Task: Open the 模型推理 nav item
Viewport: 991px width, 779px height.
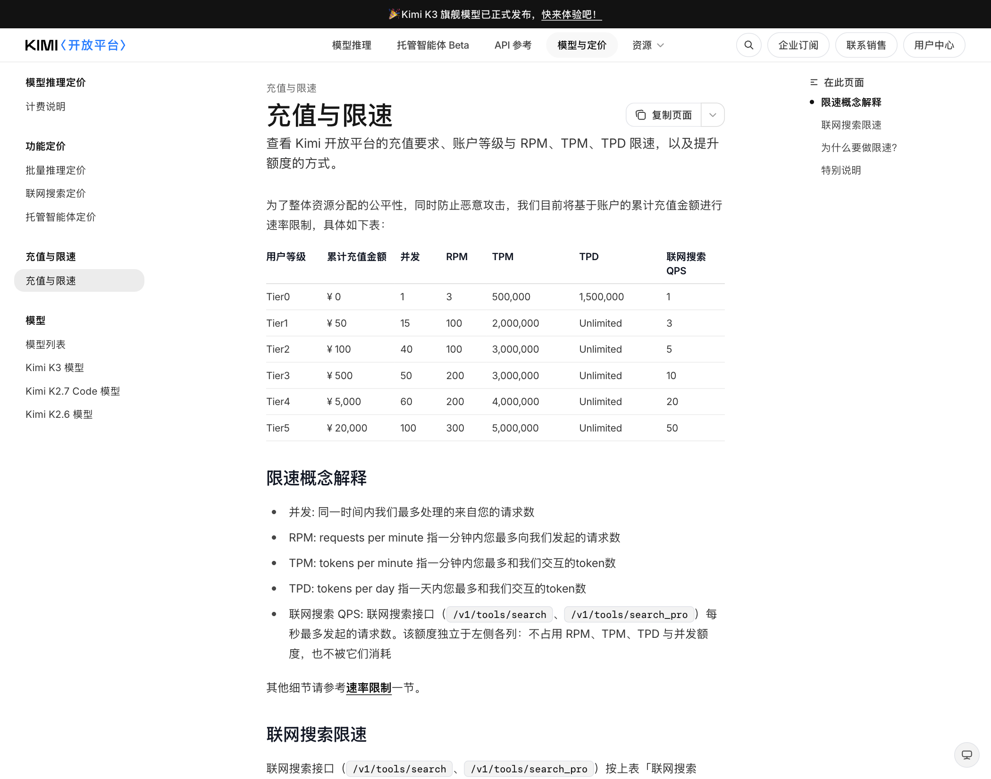Action: coord(352,45)
